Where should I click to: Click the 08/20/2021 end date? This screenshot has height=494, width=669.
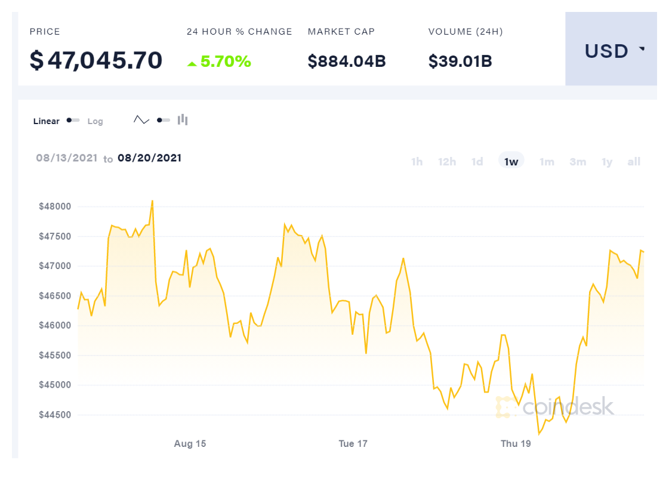click(149, 158)
